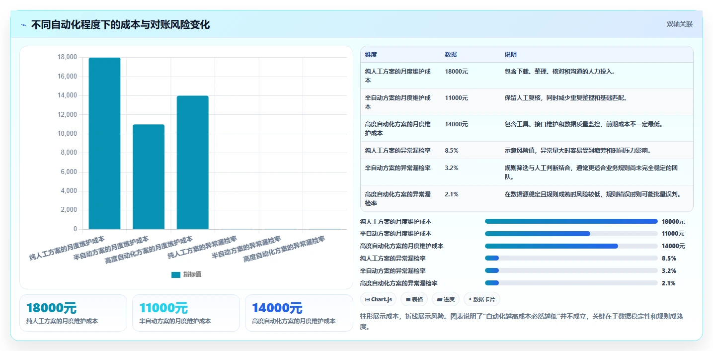The height and width of the screenshot is (351, 713).
Task: Click the y-axis label 18,000
Action: tap(68, 57)
